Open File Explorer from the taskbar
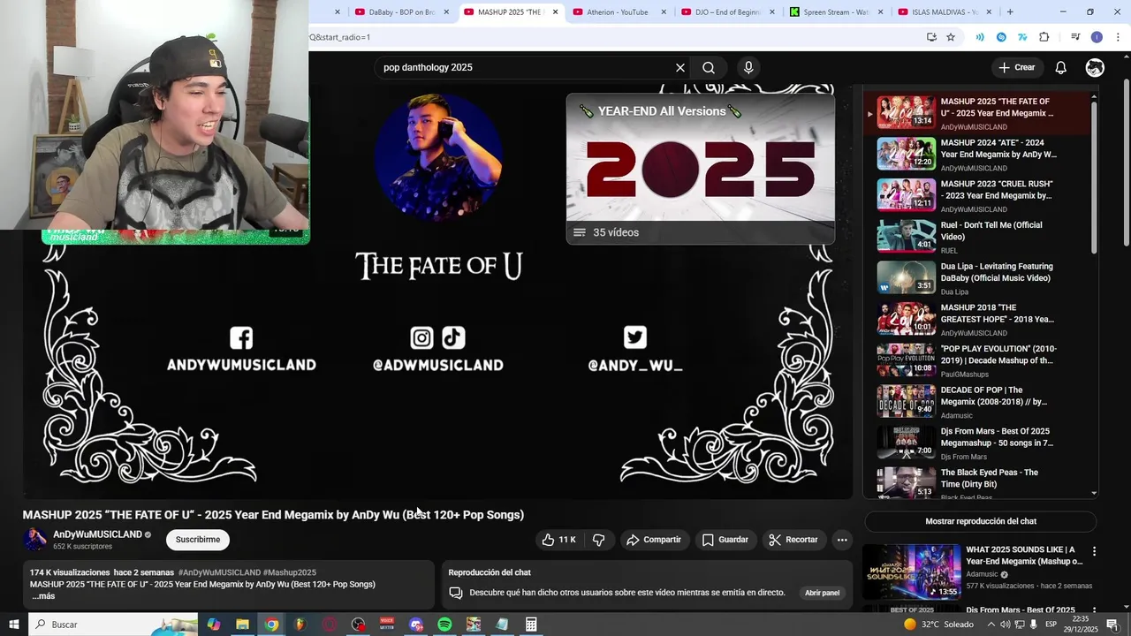This screenshot has height=636, width=1131. 242,625
